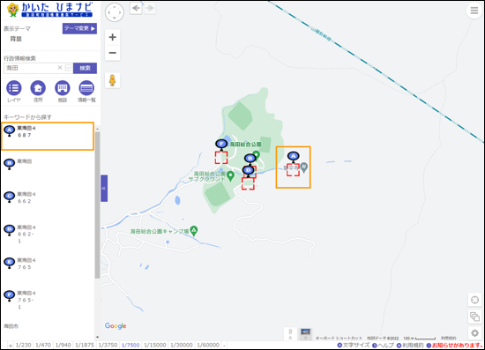Open the レイヤ layer list icon
Viewport: 485px width, 350px height.
(x=14, y=88)
